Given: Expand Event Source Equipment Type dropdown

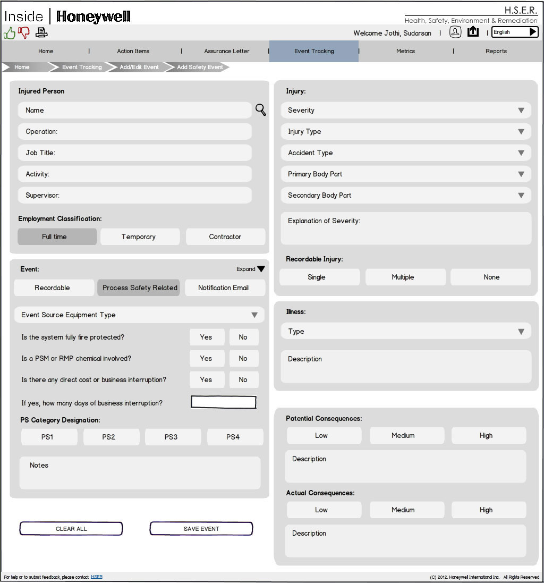Looking at the screenshot, I should [x=139, y=315].
